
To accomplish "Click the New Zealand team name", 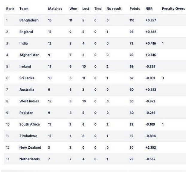I will pos(30,148).
